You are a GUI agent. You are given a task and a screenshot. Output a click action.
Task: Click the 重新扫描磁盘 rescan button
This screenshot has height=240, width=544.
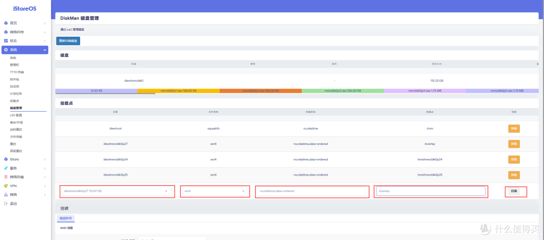[x=69, y=41]
